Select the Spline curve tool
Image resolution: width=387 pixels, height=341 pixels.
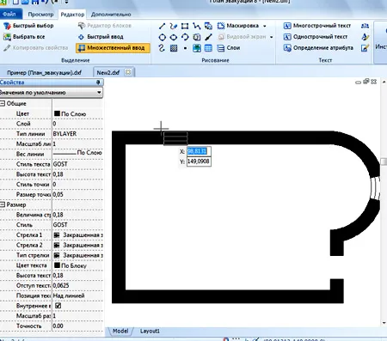tap(162, 48)
